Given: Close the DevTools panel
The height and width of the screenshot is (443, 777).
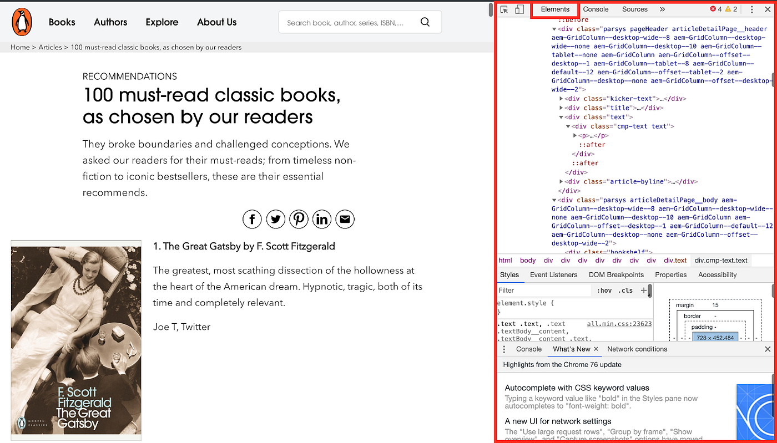Looking at the screenshot, I should point(768,9).
